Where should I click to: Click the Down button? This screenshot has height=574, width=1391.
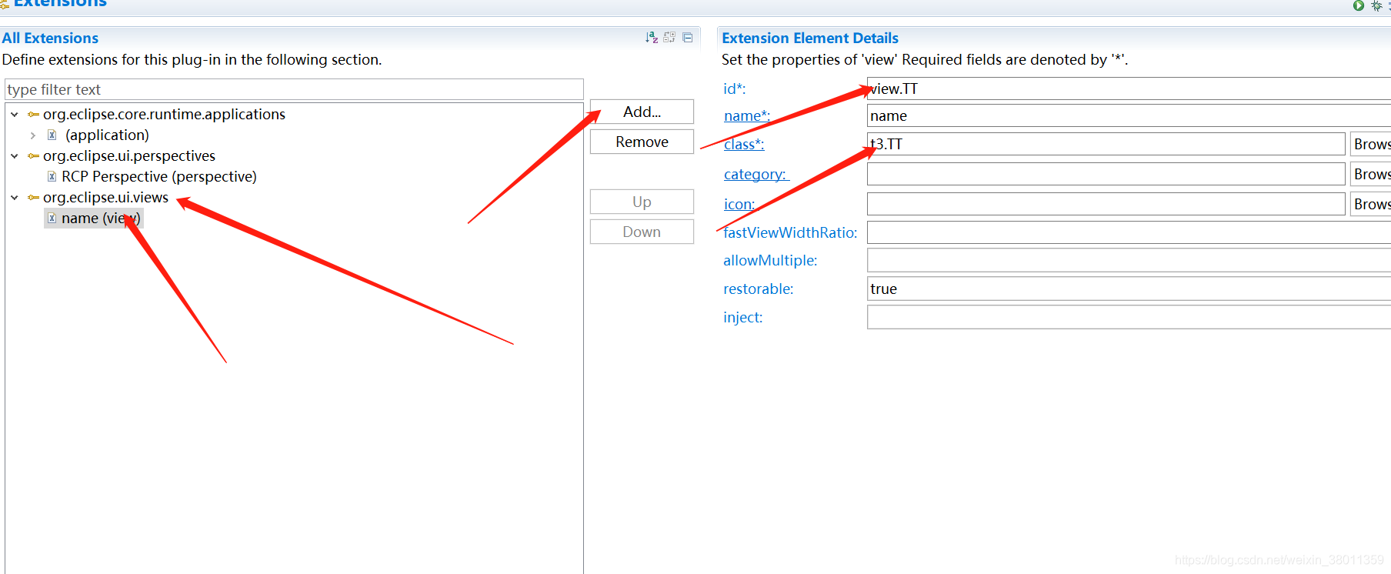(x=642, y=232)
